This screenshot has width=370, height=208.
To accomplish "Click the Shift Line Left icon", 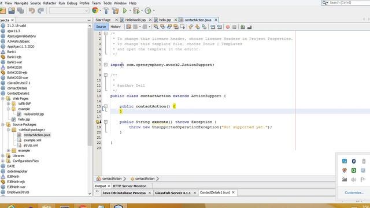I will tap(213, 27).
